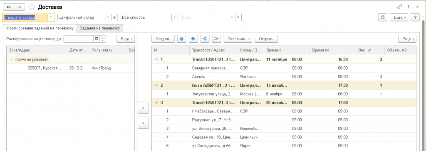Open Центральный склад record with the open icon
Viewport: 426px width, 151px height.
(114, 17)
